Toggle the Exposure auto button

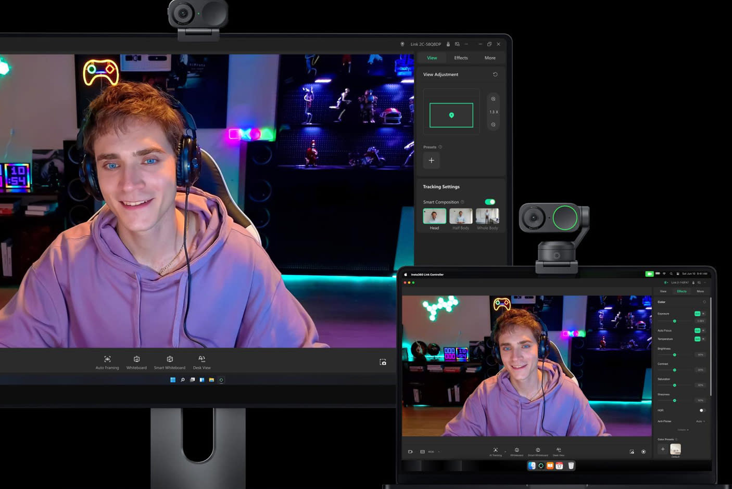[x=697, y=314]
